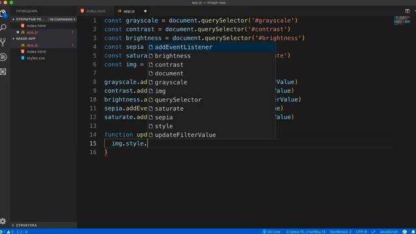Change the LF end-of-line sequence
This screenshot has height=234, width=416.
click(373, 231)
